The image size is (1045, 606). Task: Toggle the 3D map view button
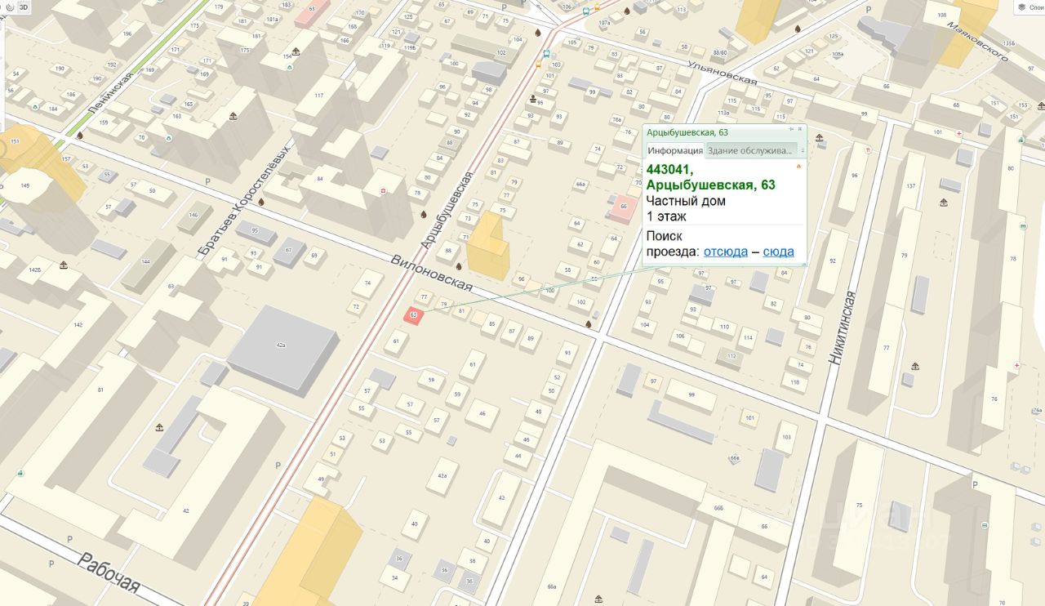pyautogui.click(x=24, y=7)
